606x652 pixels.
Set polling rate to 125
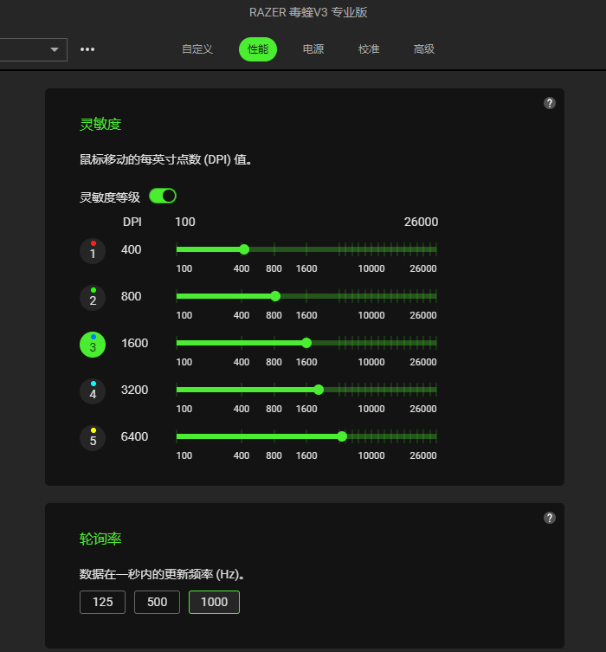(x=102, y=602)
